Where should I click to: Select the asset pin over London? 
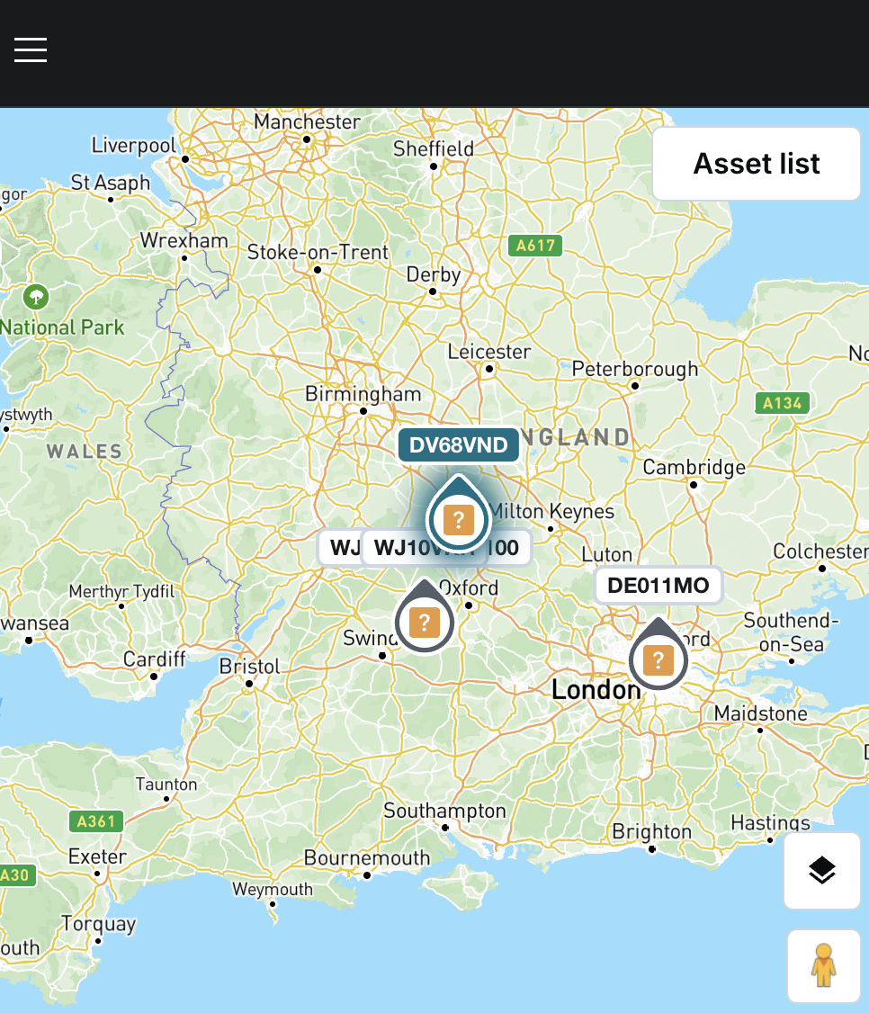click(x=658, y=659)
